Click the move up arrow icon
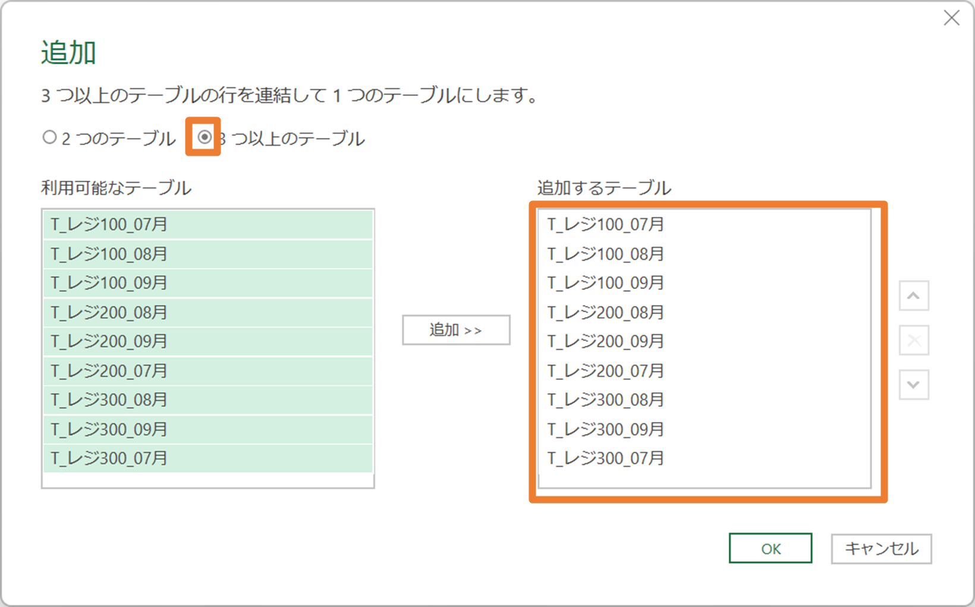 tap(914, 296)
